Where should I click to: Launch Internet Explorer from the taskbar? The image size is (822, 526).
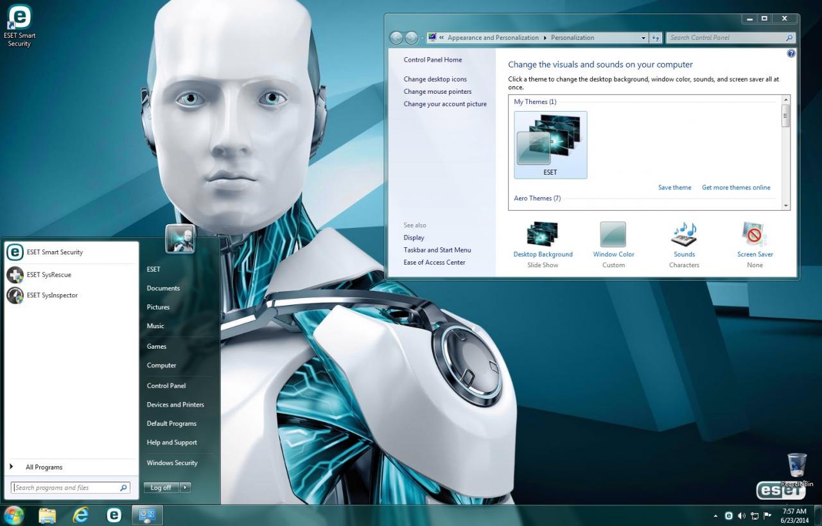81,515
